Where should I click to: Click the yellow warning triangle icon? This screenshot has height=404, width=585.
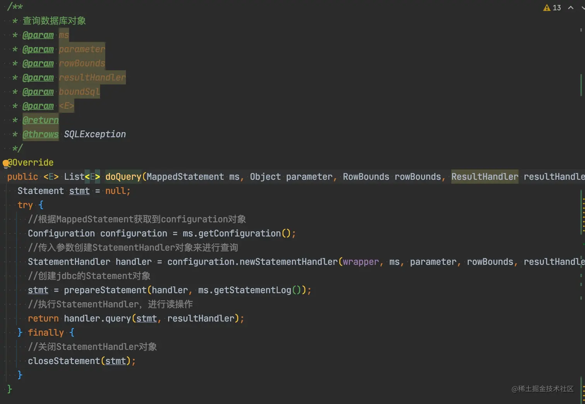click(x=547, y=8)
